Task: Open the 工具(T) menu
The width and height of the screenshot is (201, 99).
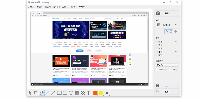Action: click(x=65, y=7)
